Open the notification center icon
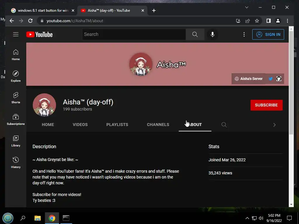 coord(289,218)
